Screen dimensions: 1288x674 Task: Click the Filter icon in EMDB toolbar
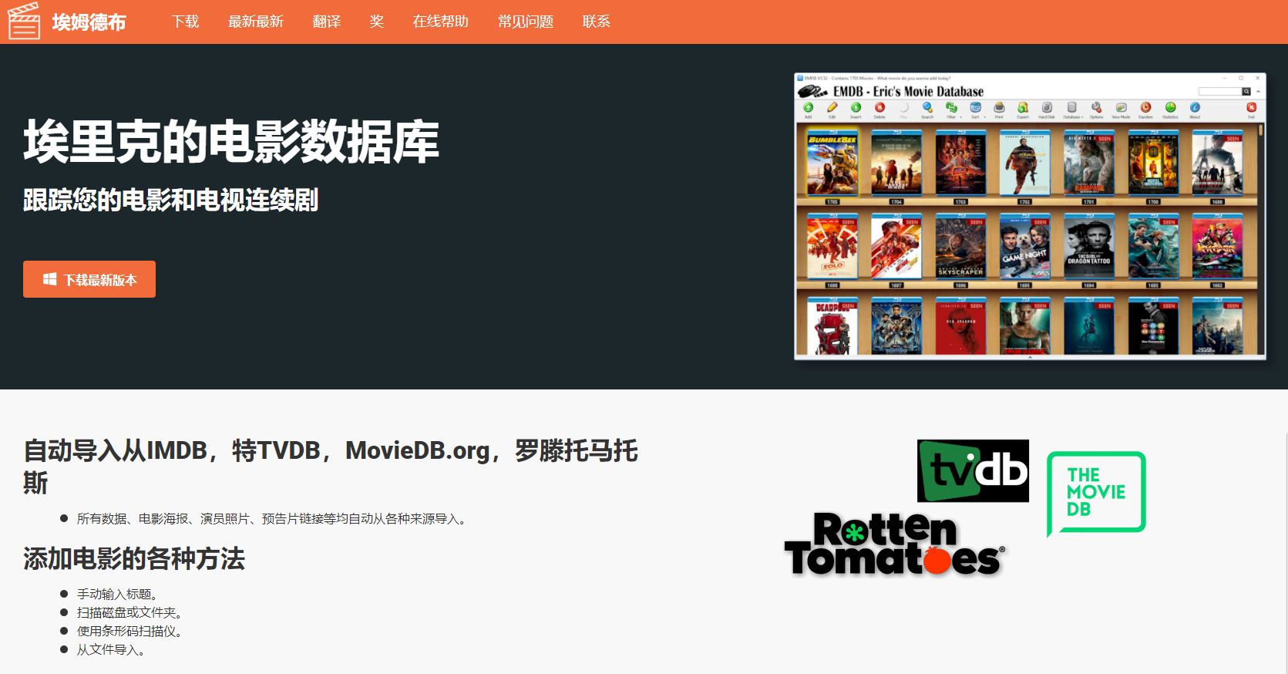(x=952, y=108)
